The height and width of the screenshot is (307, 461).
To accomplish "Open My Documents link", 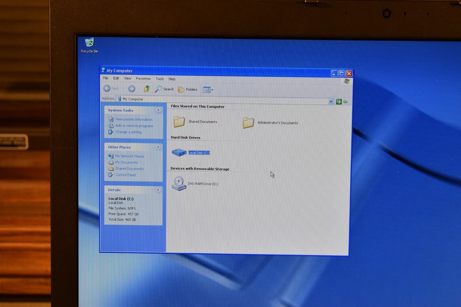I will (x=126, y=163).
